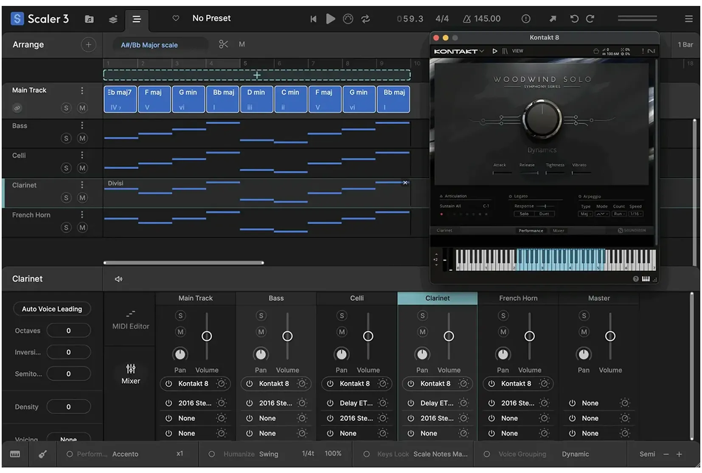This screenshot has width=702, height=473.
Task: Toggle power for Main Track Kontakt 8
Action: [x=168, y=384]
